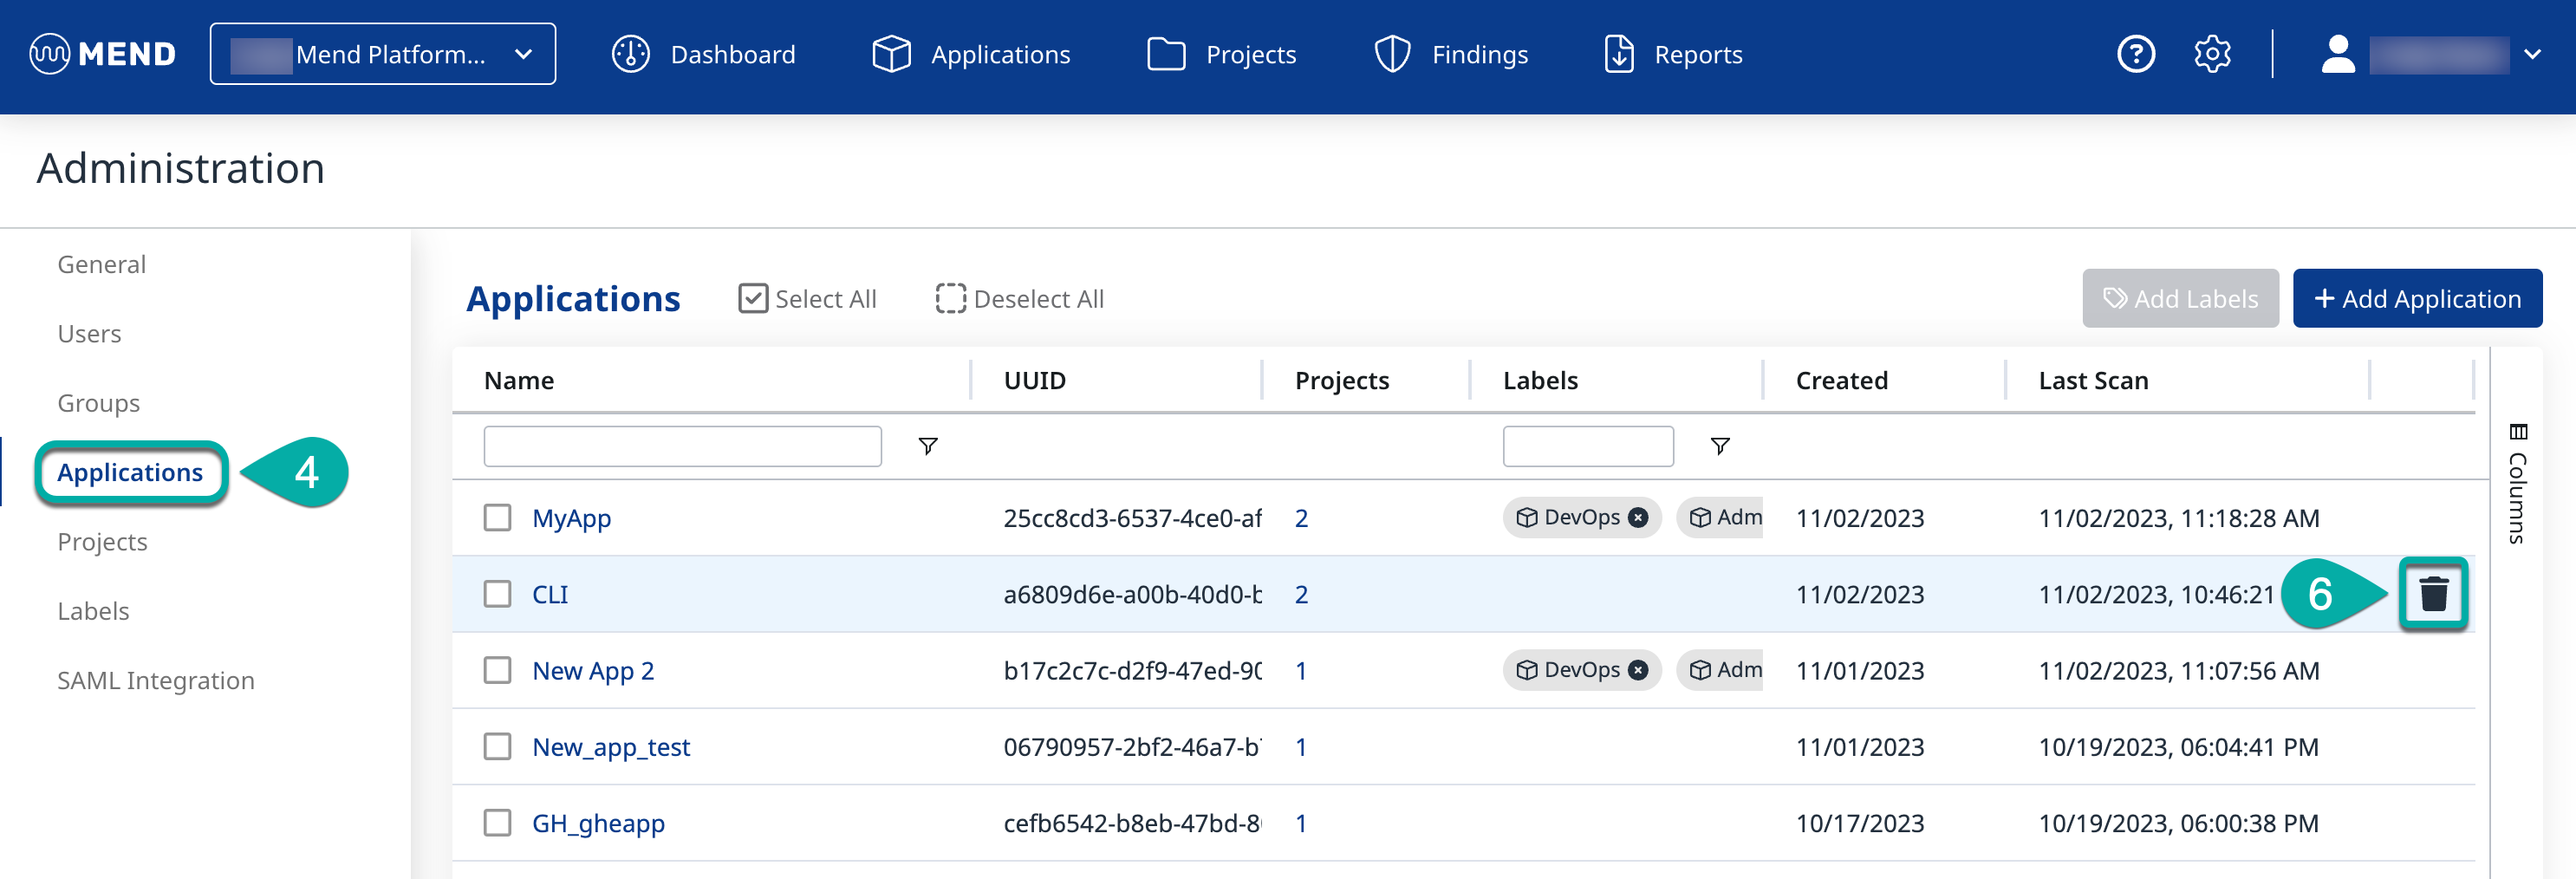Click the Labels column filter funnel icon

click(1719, 446)
